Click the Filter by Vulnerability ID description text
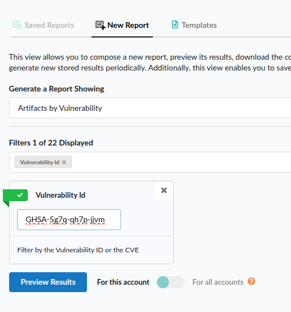Viewport: 291px width, 312px height. click(78, 250)
